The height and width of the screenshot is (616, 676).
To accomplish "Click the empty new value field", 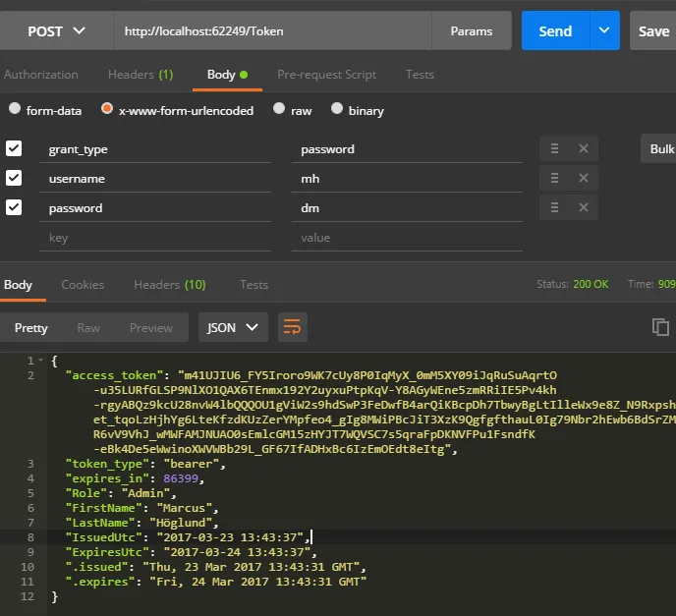I will [x=407, y=238].
